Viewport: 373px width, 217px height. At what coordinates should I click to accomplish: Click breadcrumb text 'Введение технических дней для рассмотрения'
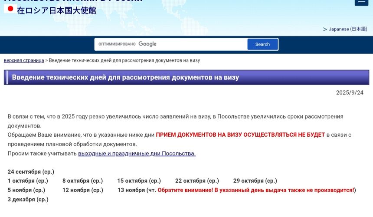point(101,60)
